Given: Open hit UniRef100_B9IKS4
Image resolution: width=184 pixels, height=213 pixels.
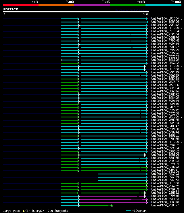Looking at the screenshot, I should 165,31.
